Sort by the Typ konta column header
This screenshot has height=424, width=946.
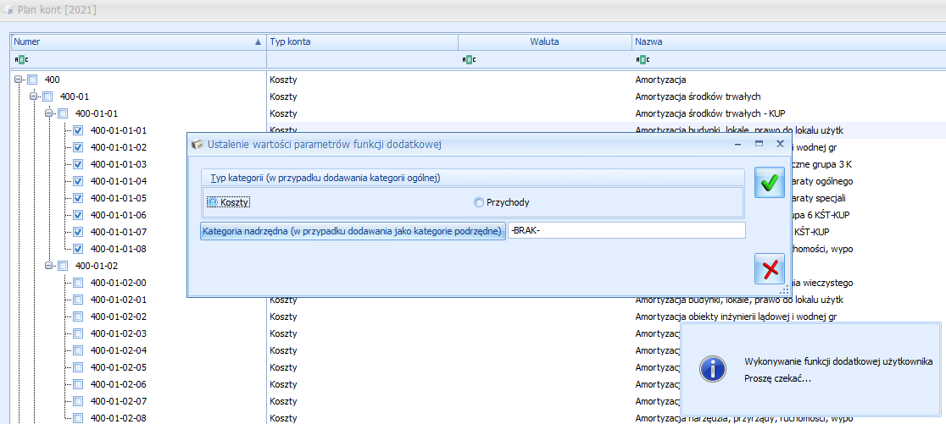coord(363,41)
